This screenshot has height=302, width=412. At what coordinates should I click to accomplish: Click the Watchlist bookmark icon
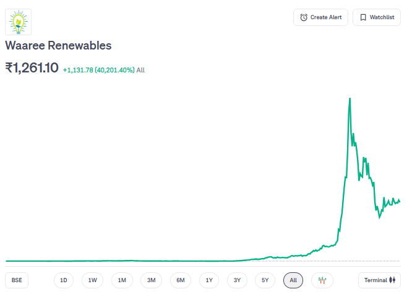coord(363,17)
